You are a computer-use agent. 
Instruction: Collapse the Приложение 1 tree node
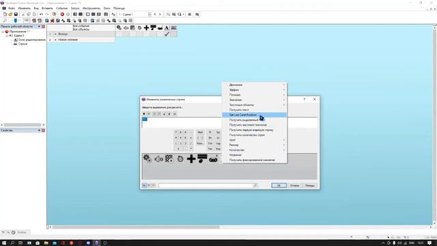pos(3,31)
